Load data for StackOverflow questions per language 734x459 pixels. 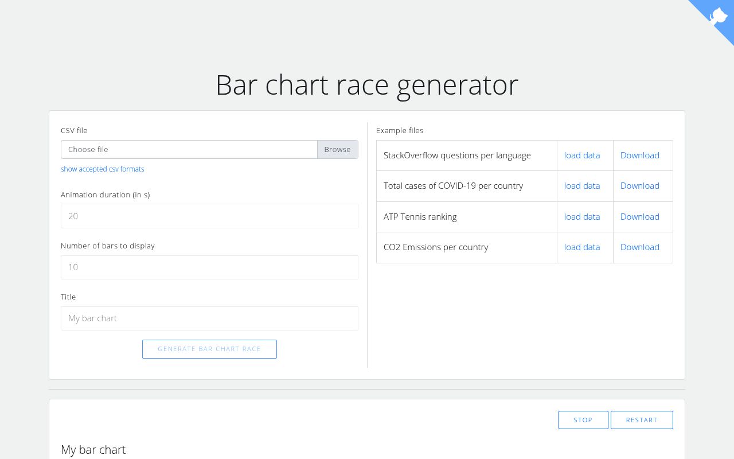pyautogui.click(x=582, y=155)
